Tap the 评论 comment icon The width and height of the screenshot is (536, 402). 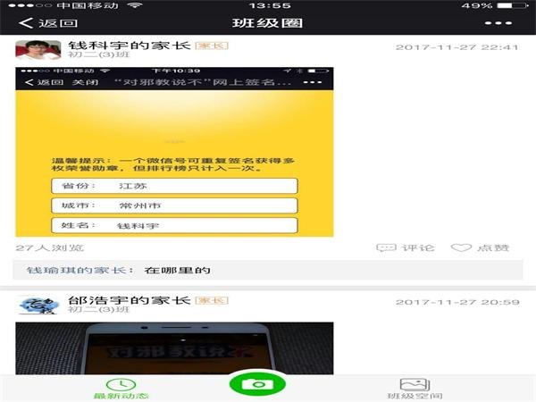pyautogui.click(x=406, y=247)
